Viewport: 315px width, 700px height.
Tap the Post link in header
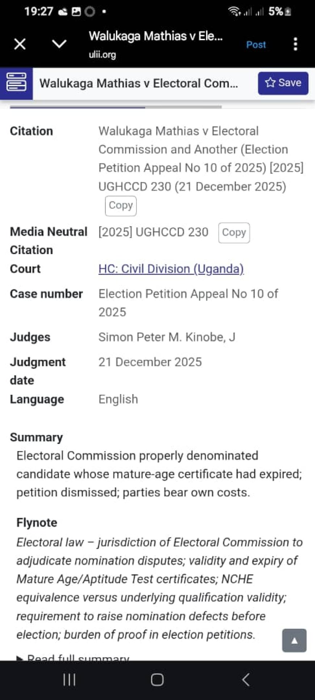[256, 45]
